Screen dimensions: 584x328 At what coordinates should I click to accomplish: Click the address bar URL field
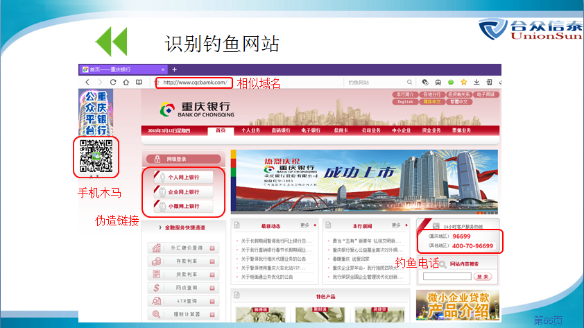point(194,83)
